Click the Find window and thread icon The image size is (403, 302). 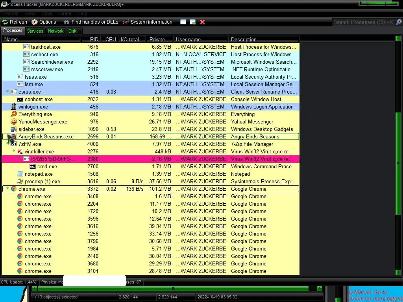coord(192,22)
